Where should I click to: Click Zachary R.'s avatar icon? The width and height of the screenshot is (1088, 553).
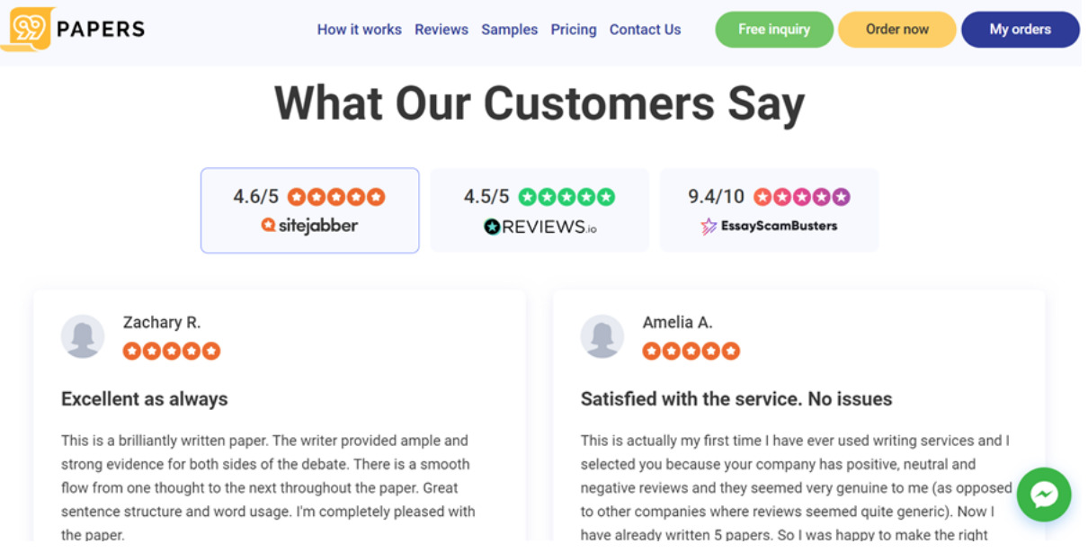click(x=83, y=336)
